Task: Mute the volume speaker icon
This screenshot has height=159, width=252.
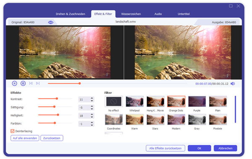Action: click(233, 84)
